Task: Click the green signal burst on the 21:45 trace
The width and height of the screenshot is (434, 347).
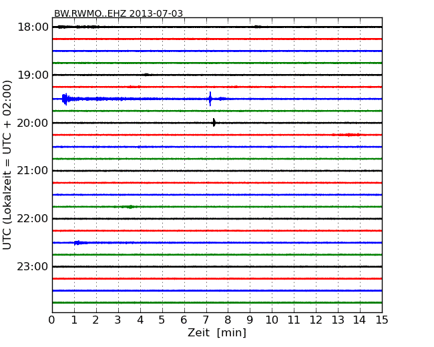Action: pos(130,207)
